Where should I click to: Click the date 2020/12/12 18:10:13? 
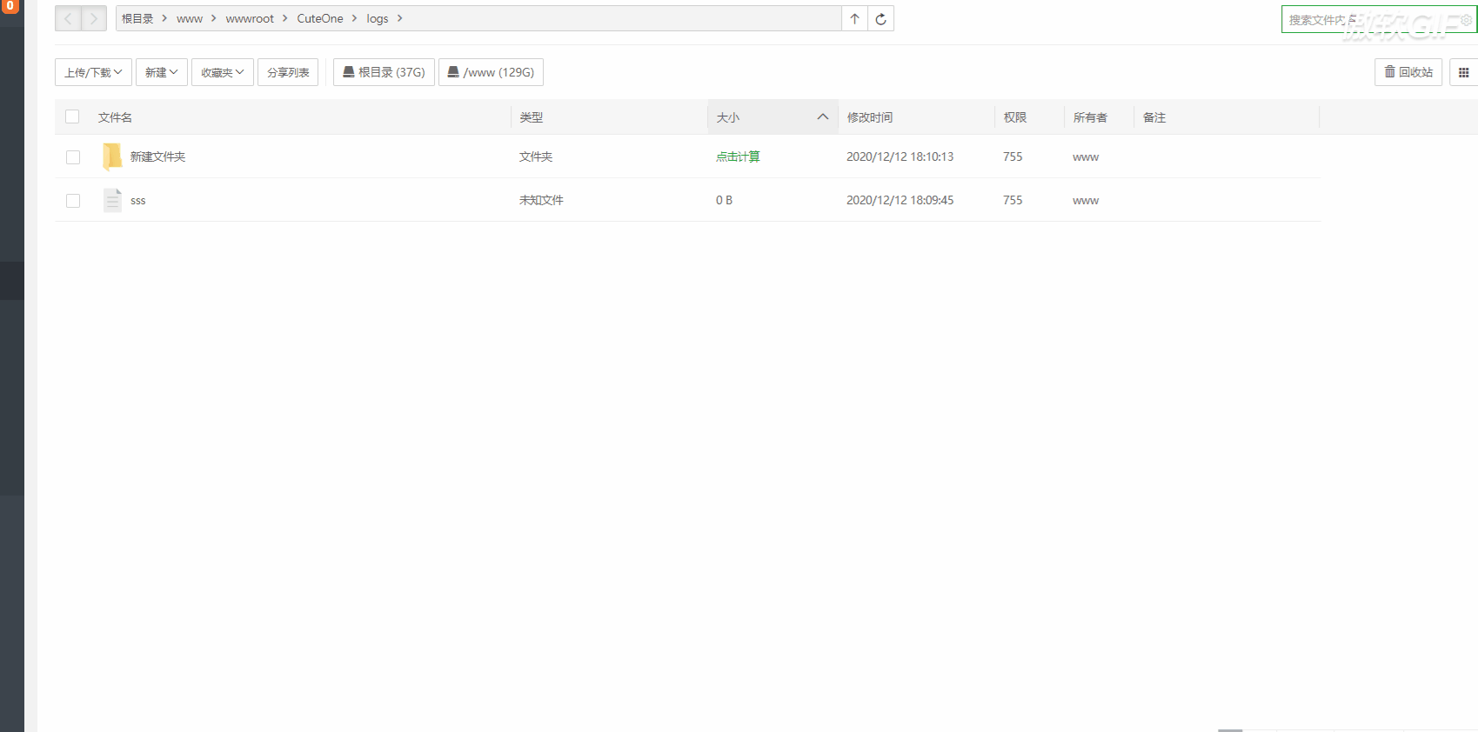[x=900, y=156]
